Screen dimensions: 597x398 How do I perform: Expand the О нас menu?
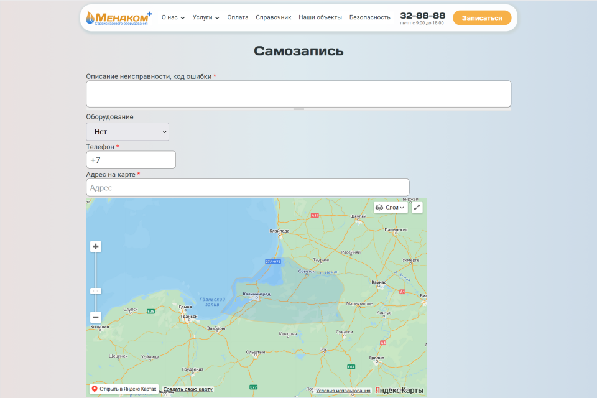[173, 17]
